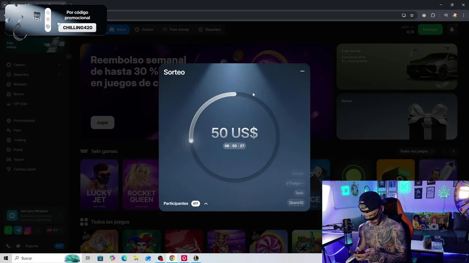The image size is (469, 263).
Task: Open the Windows Start menu
Action: coord(6,258)
